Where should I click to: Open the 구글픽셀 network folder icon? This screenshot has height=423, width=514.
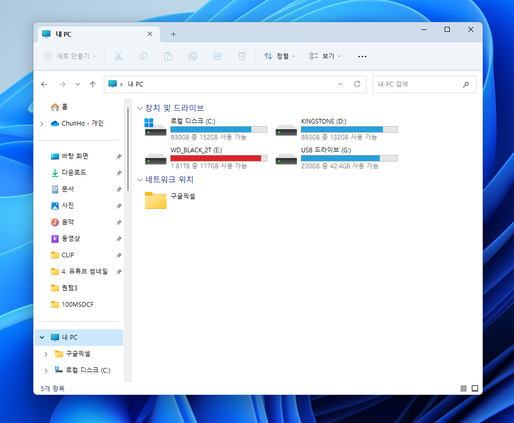coord(156,200)
